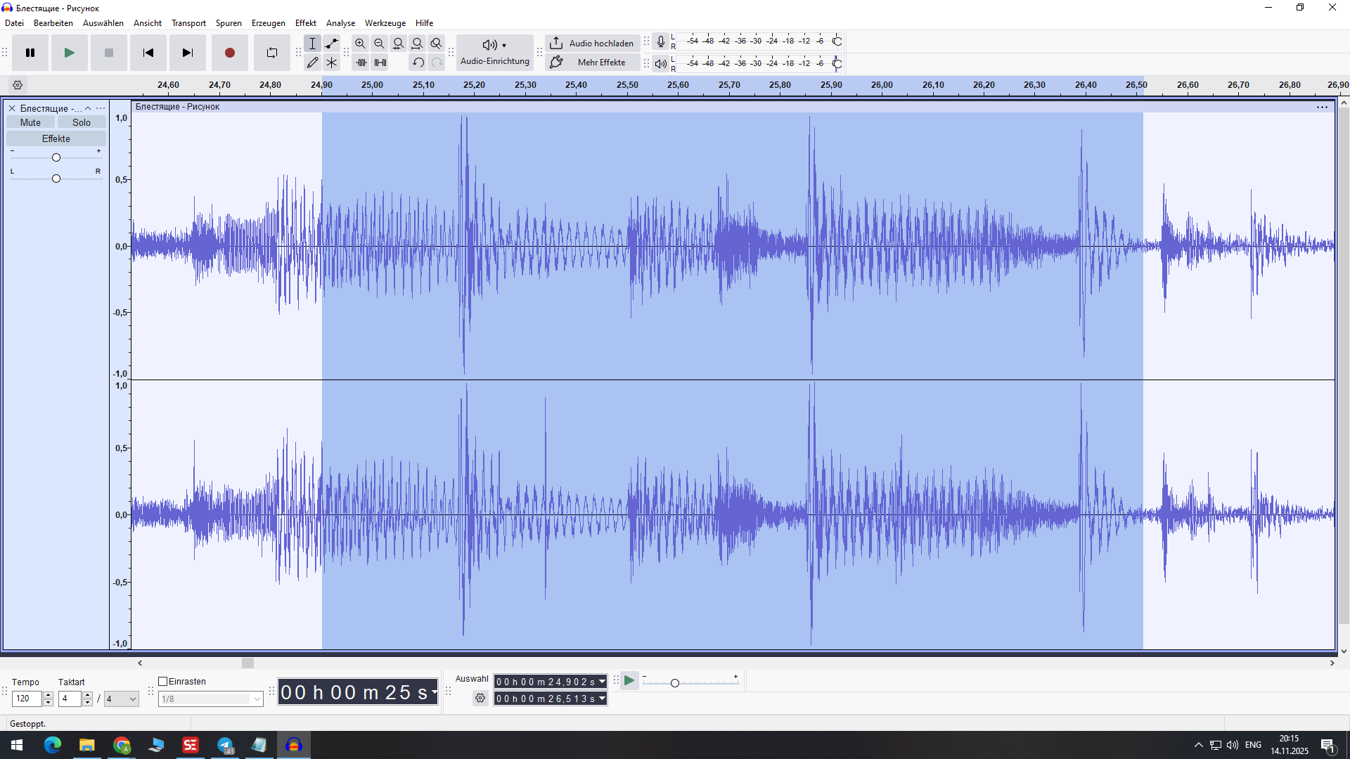Open the Ansicht menu
The height and width of the screenshot is (759, 1350).
pyautogui.click(x=148, y=23)
